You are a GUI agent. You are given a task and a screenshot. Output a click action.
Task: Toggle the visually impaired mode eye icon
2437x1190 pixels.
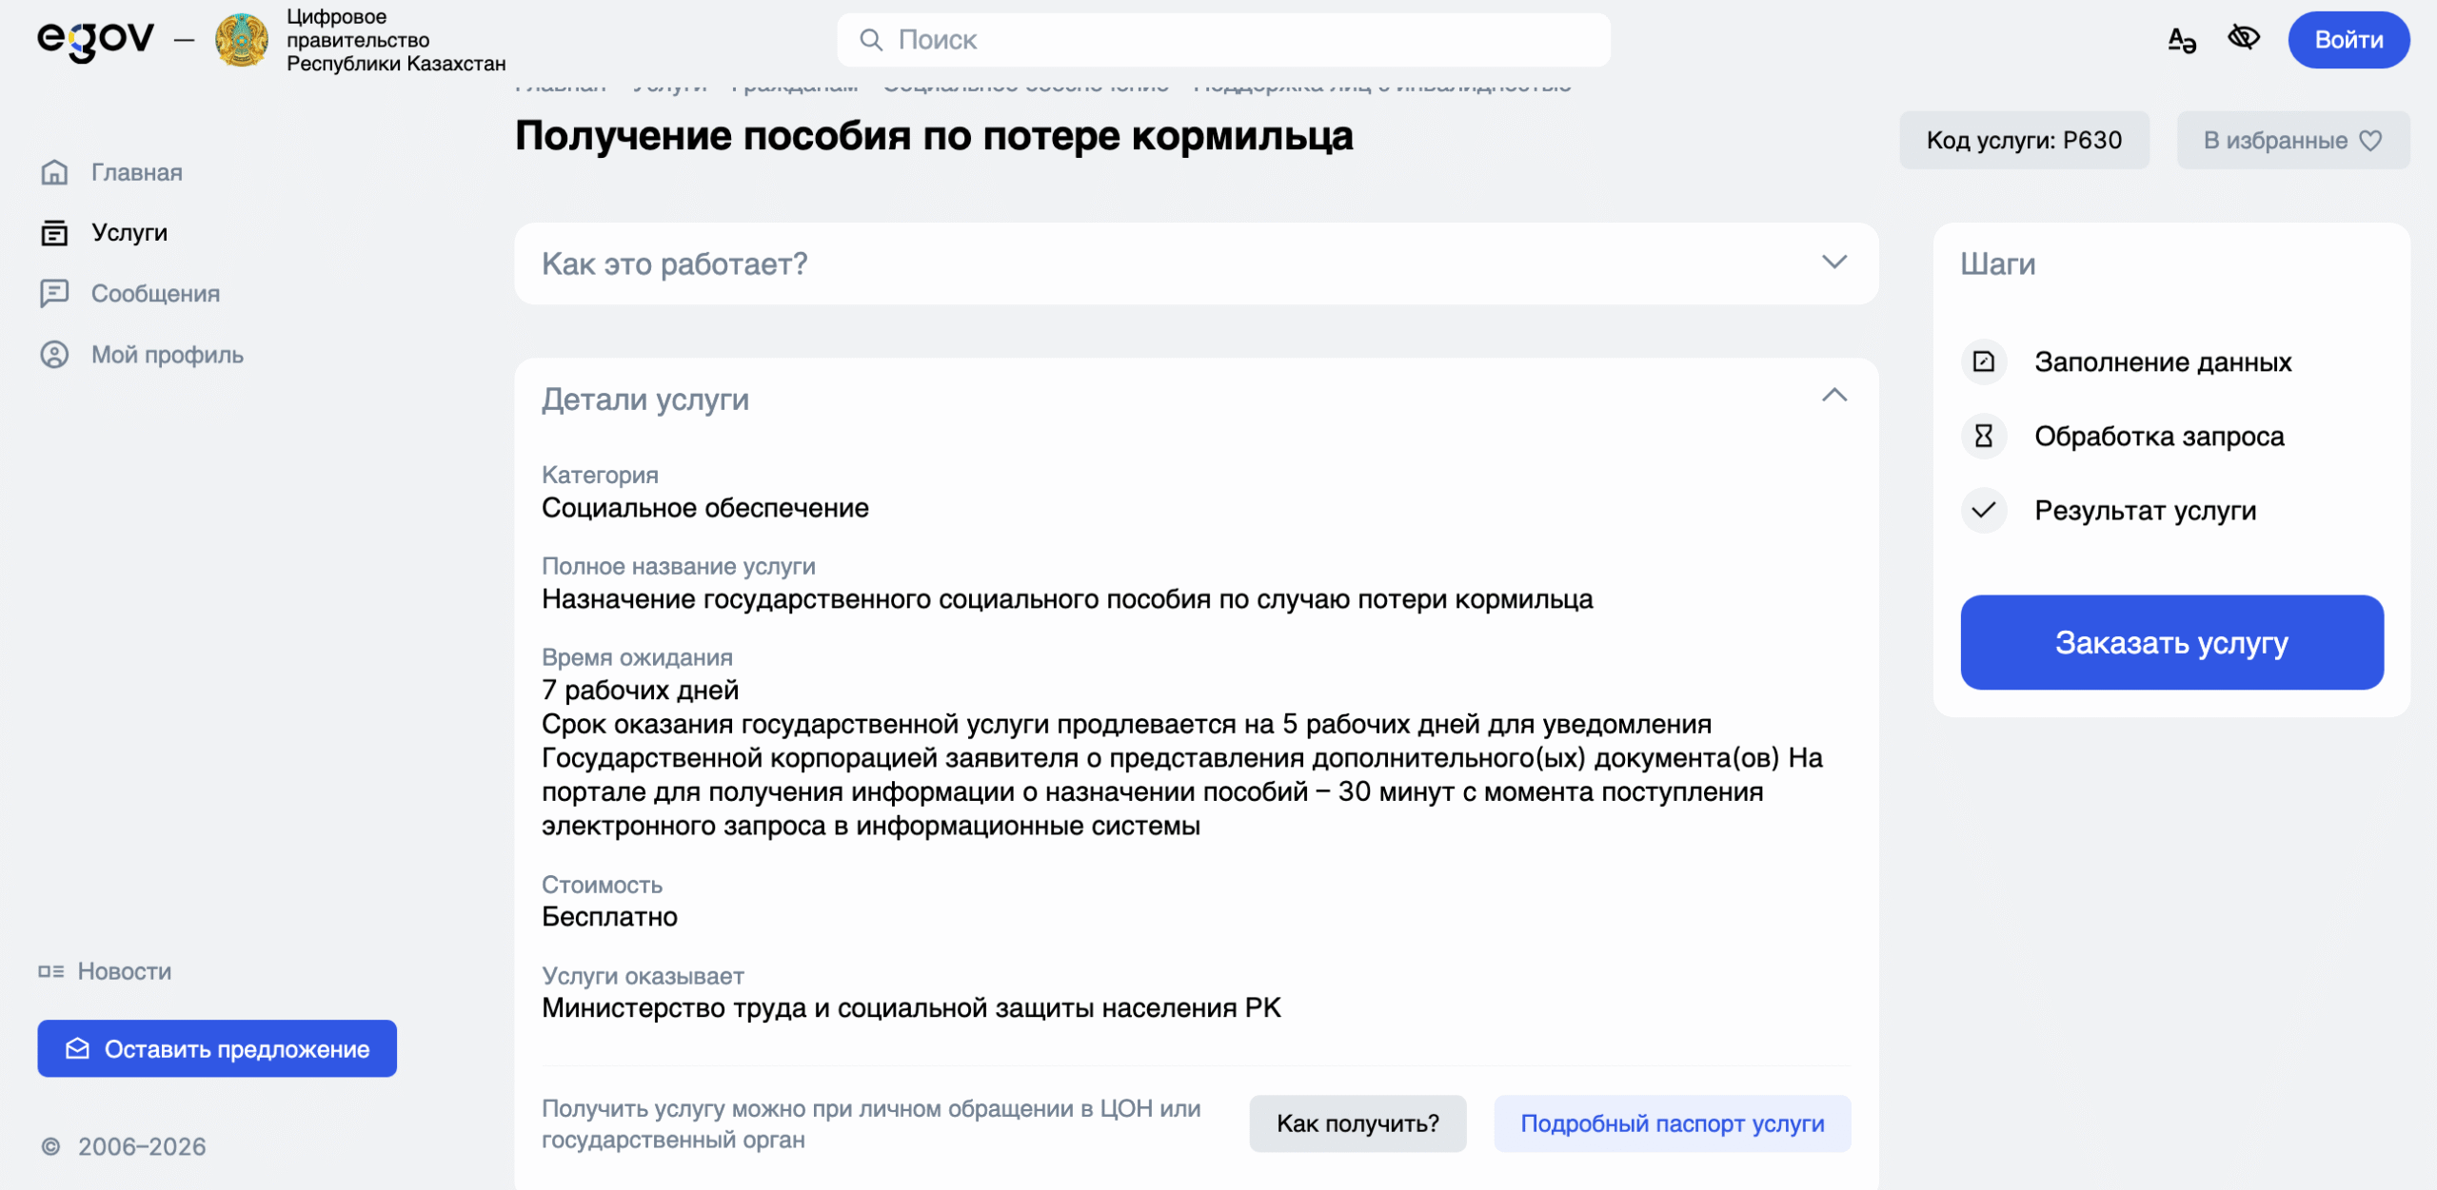[x=2244, y=38]
